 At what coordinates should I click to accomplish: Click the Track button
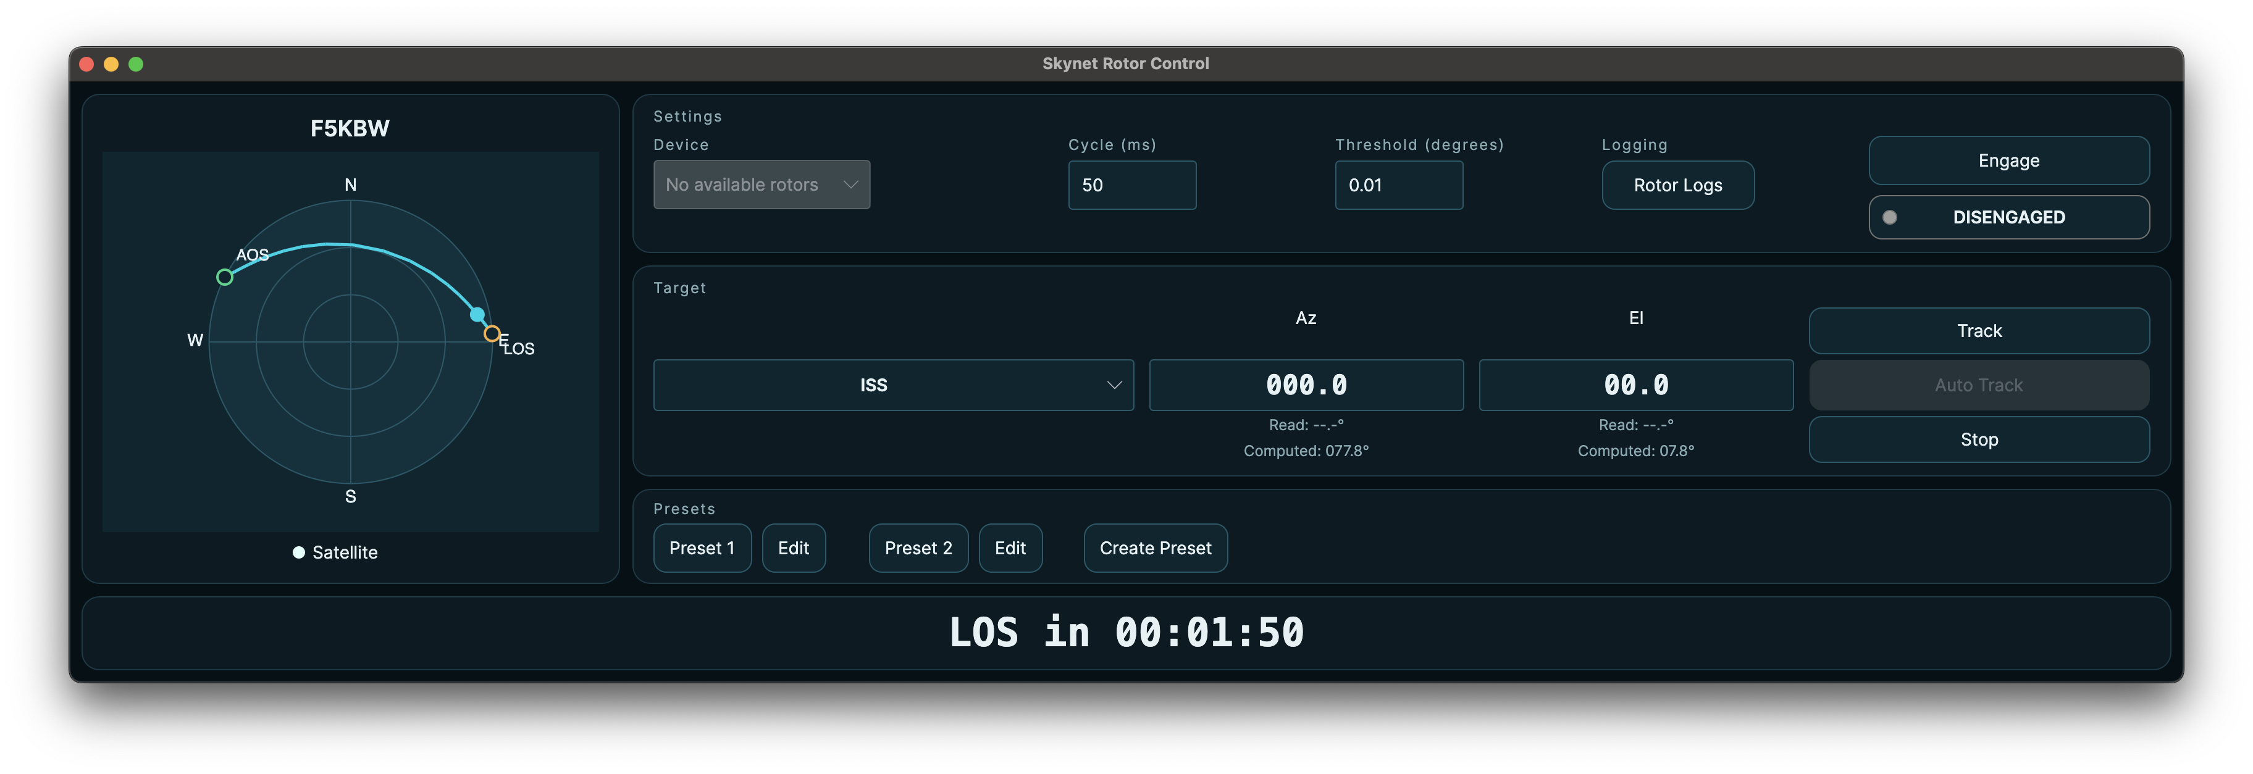pyautogui.click(x=1978, y=331)
